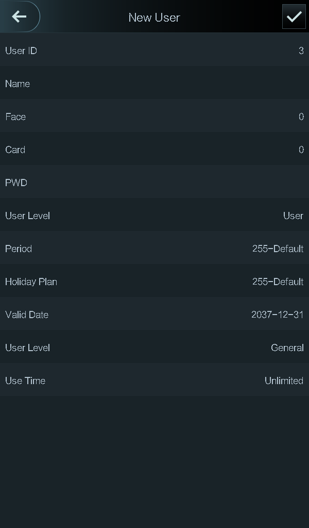309x528 pixels.
Task: Open the Card label entry
Action: coord(15,150)
